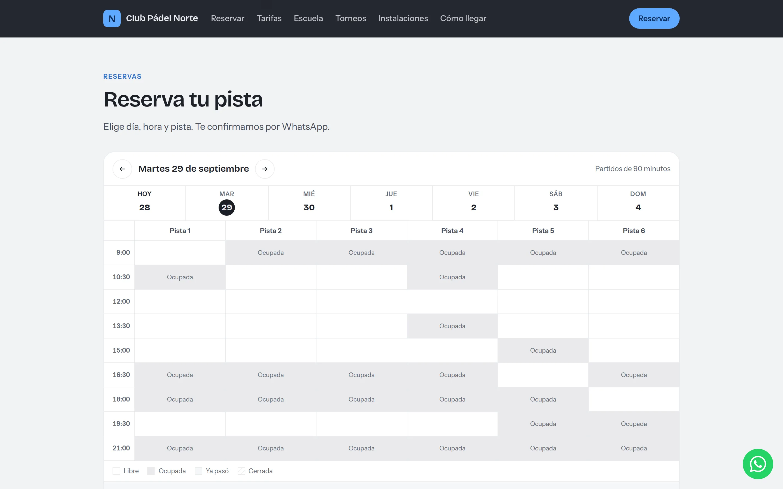Advance to next day with right arrow
The image size is (783, 489).
coord(265,169)
